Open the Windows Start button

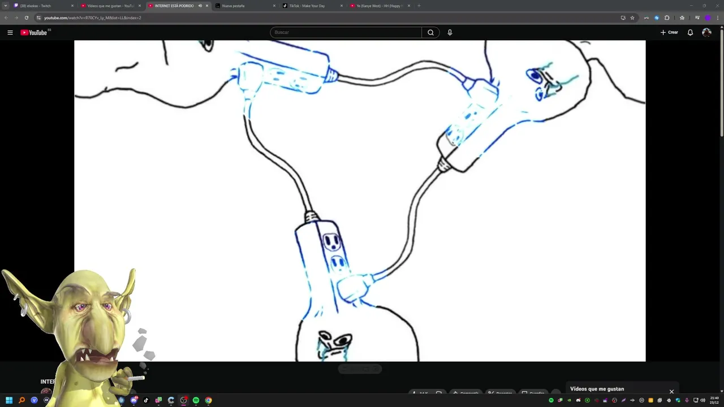coord(9,400)
